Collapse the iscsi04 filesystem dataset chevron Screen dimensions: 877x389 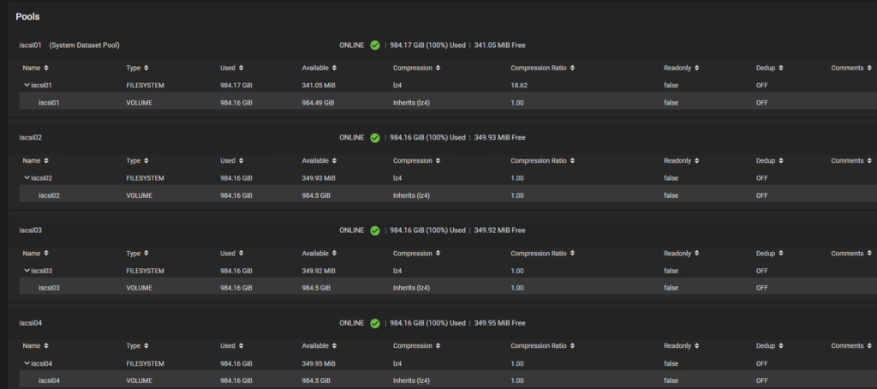pyautogui.click(x=27, y=363)
